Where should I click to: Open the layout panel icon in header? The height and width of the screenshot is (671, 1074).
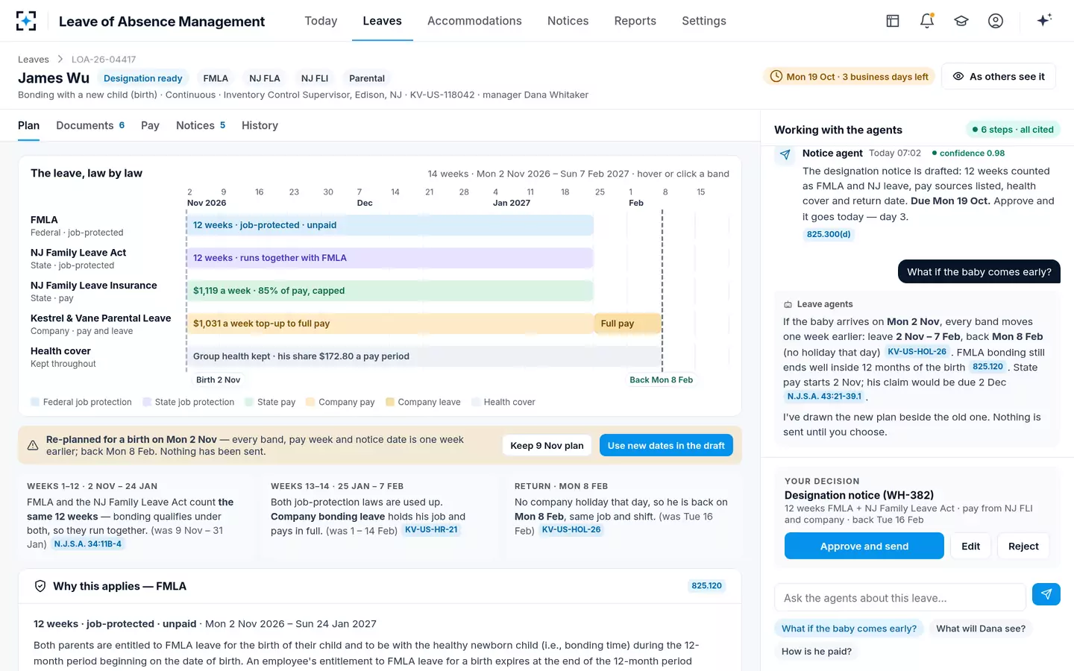click(893, 21)
